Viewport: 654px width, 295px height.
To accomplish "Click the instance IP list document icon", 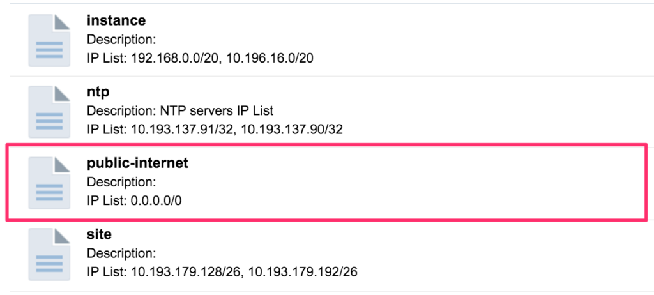I will [x=49, y=40].
